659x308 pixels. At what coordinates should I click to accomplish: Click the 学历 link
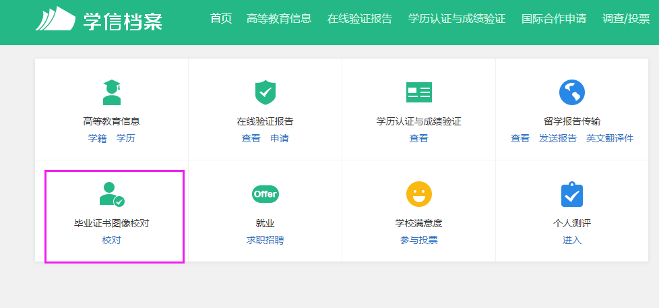[x=125, y=139]
